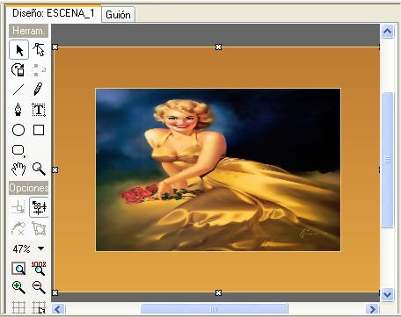The image size is (401, 317).
Task: Select the Pencil tool
Action: coord(39,90)
